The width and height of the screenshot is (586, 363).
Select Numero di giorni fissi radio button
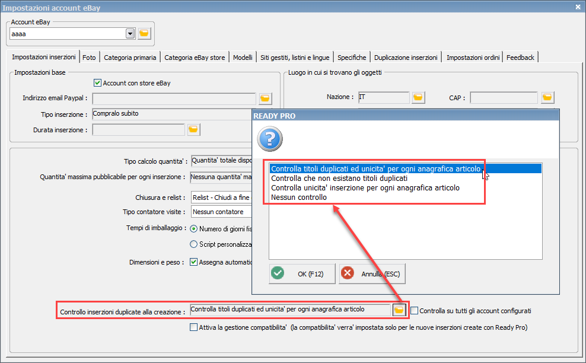193,229
